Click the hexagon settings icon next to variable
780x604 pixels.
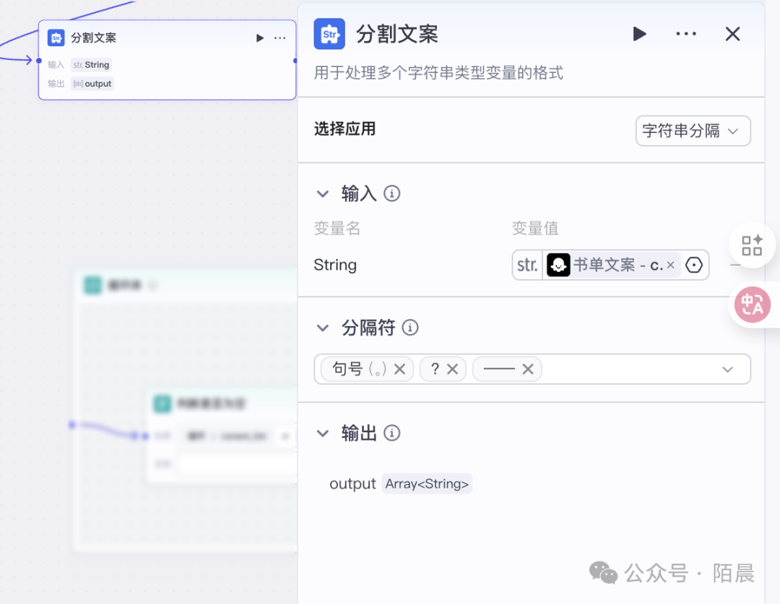tap(693, 266)
